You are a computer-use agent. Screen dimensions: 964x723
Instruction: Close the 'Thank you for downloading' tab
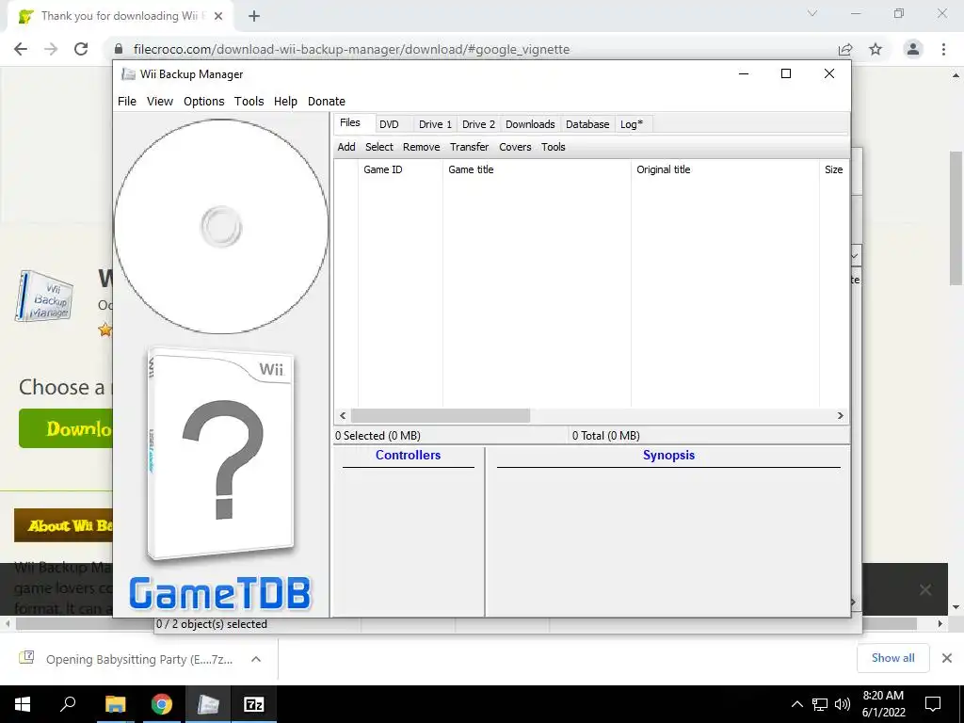(x=218, y=17)
